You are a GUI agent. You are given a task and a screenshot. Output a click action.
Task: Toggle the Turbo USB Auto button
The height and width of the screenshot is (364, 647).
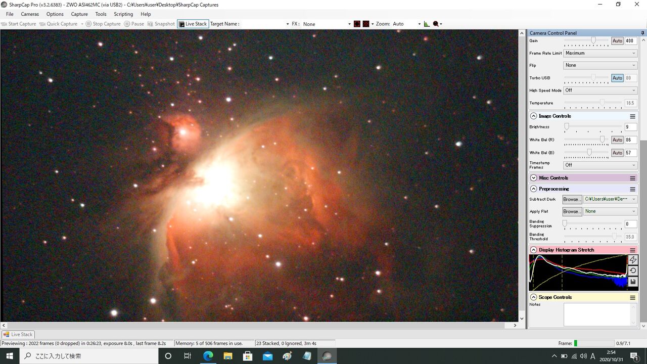[x=617, y=78]
